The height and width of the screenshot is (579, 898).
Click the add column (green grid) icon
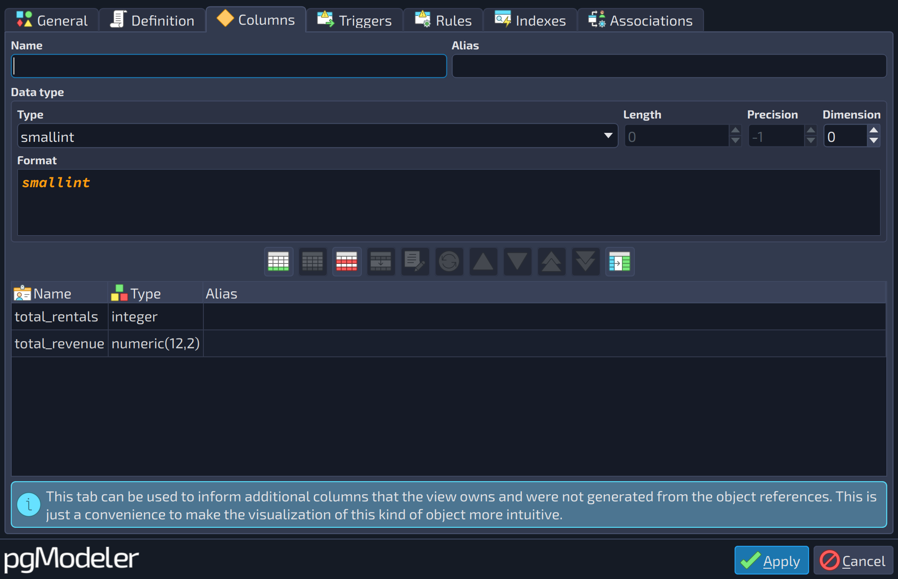(x=278, y=262)
